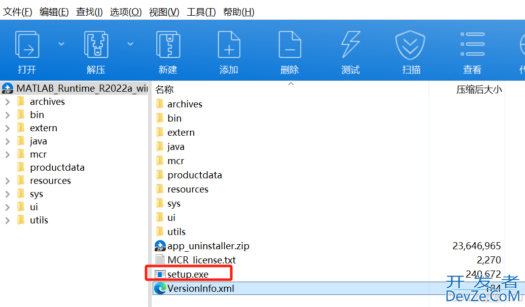Open the 帮助(H) menu
Viewport: 525px width, 307px height.
click(239, 12)
